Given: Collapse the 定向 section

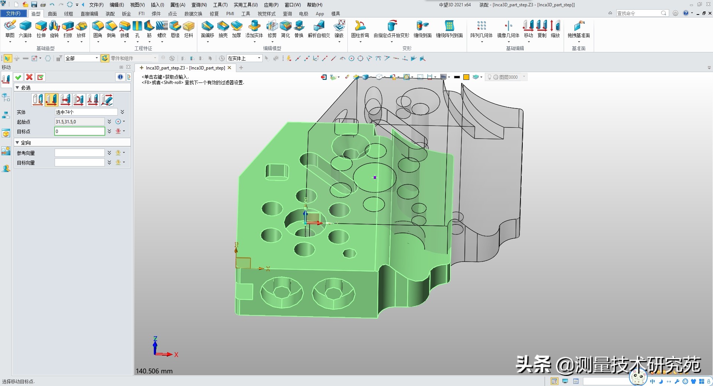Looking at the screenshot, I should 17,143.
